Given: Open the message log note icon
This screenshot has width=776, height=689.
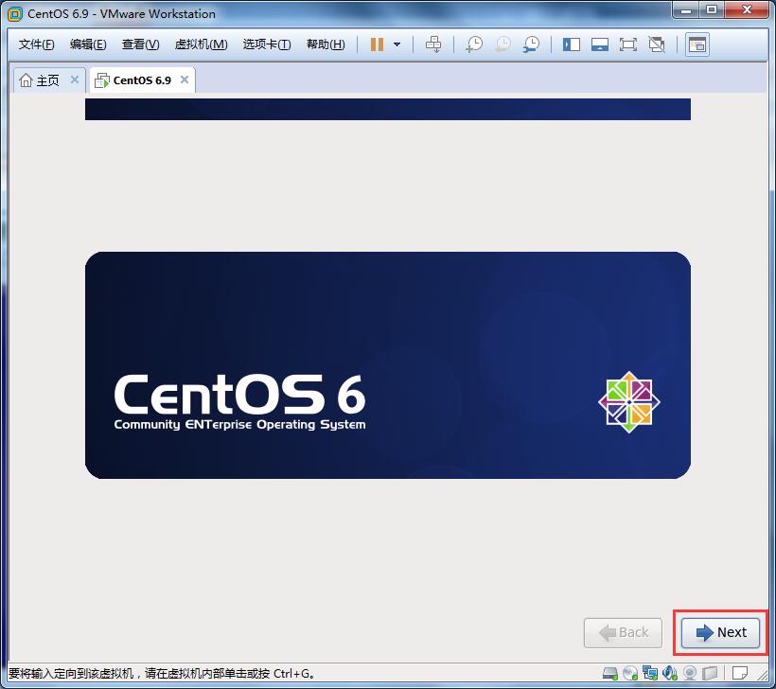Looking at the screenshot, I should (740, 673).
